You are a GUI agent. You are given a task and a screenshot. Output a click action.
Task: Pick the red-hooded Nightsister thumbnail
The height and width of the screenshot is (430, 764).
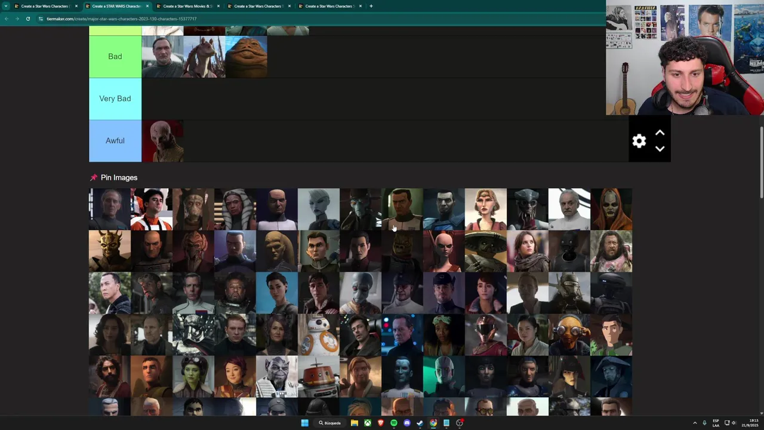coord(611,209)
